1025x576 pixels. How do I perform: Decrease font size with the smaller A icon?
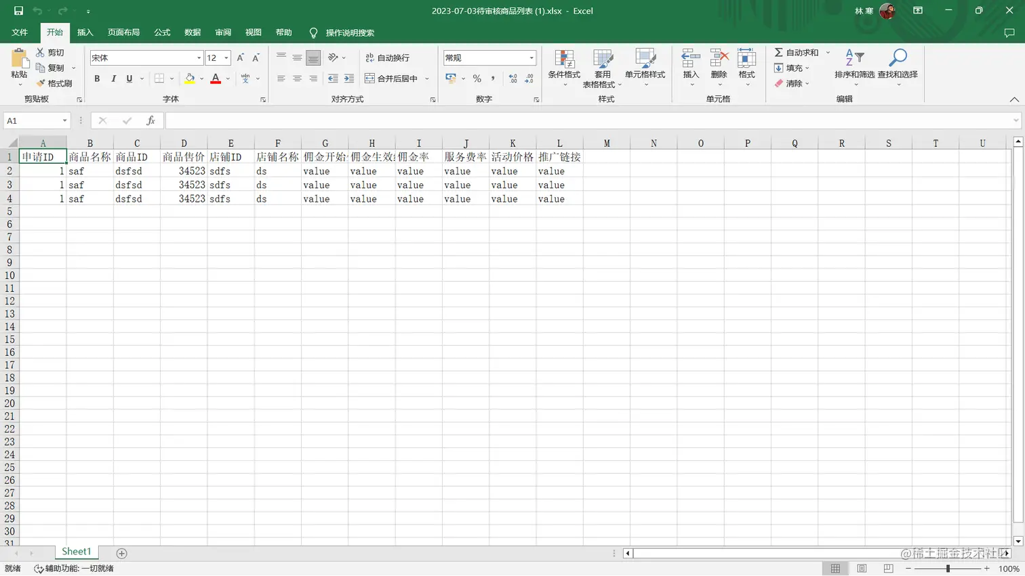pos(256,58)
